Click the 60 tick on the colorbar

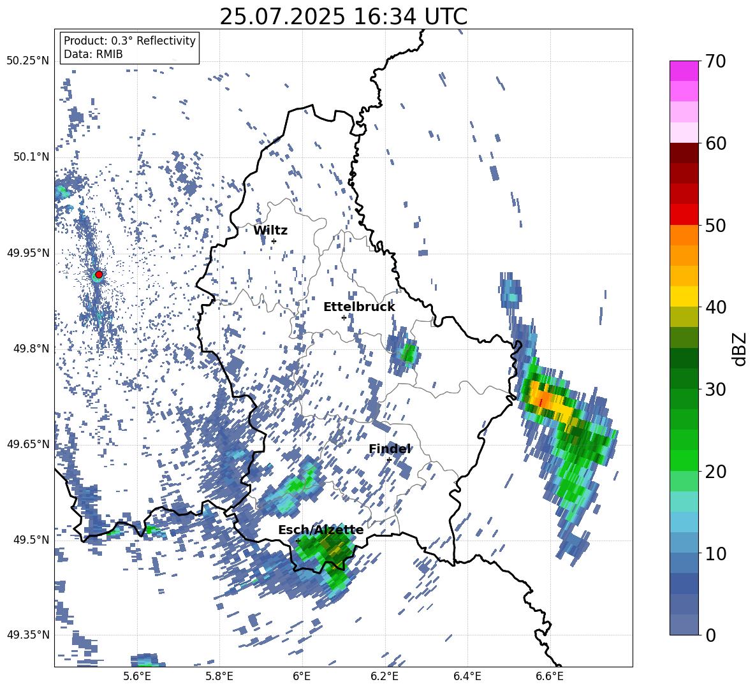click(715, 143)
